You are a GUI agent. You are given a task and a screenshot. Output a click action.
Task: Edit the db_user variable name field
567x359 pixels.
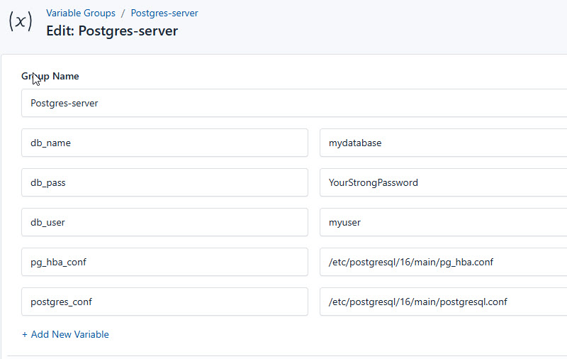click(x=164, y=222)
